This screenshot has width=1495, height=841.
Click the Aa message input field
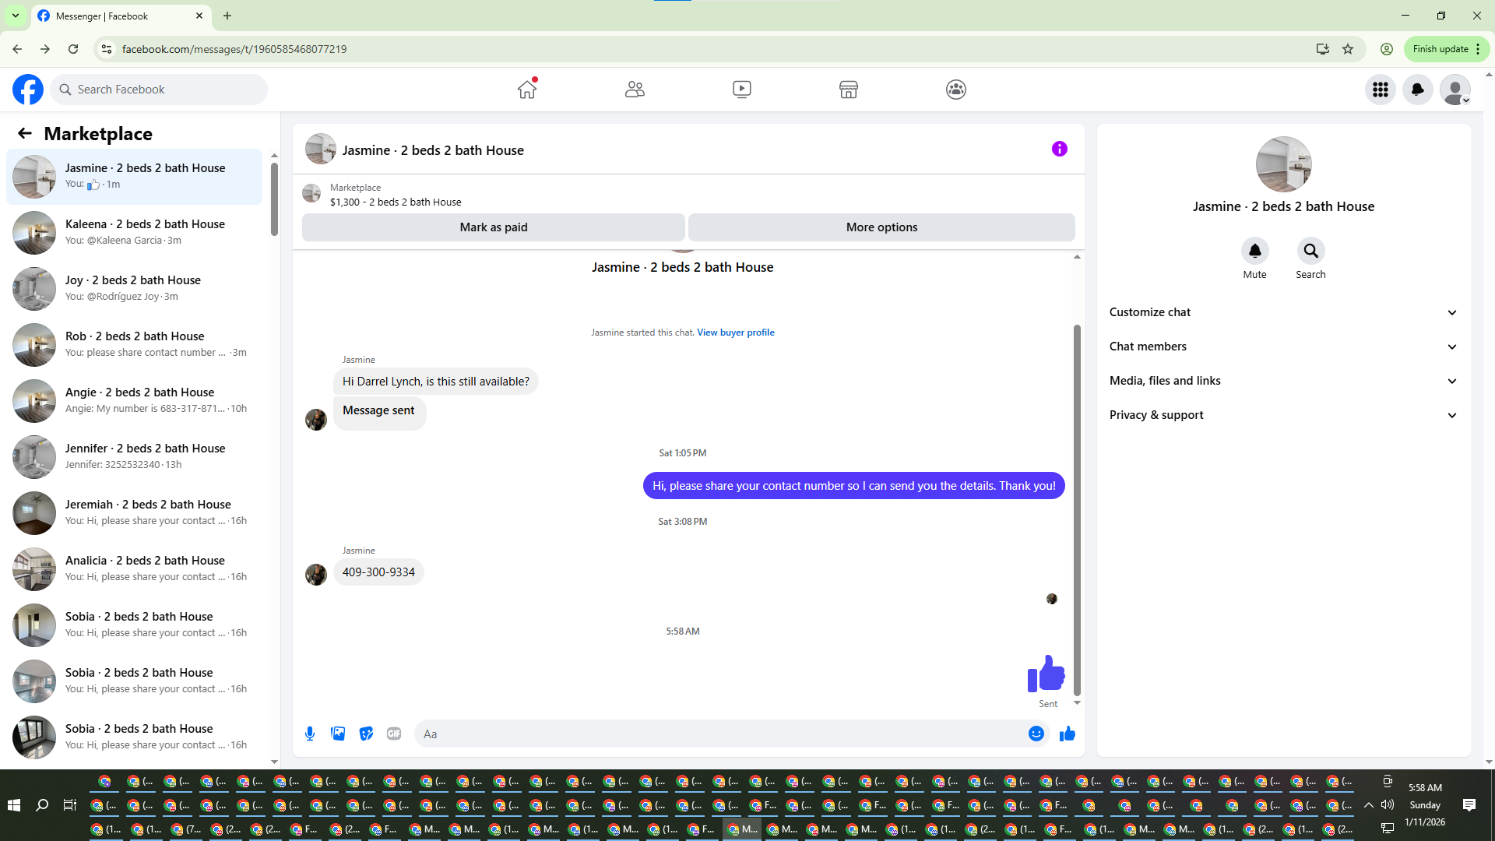pyautogui.click(x=720, y=734)
